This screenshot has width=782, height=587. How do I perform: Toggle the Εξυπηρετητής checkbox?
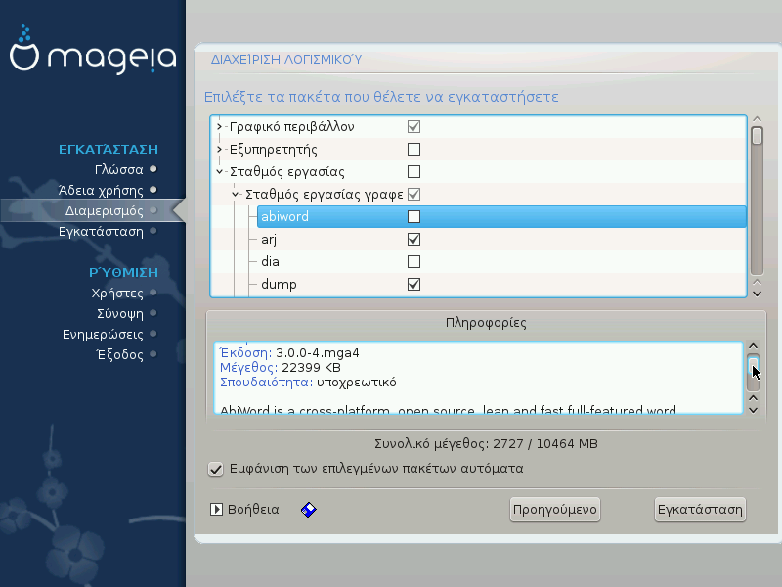[x=413, y=150]
